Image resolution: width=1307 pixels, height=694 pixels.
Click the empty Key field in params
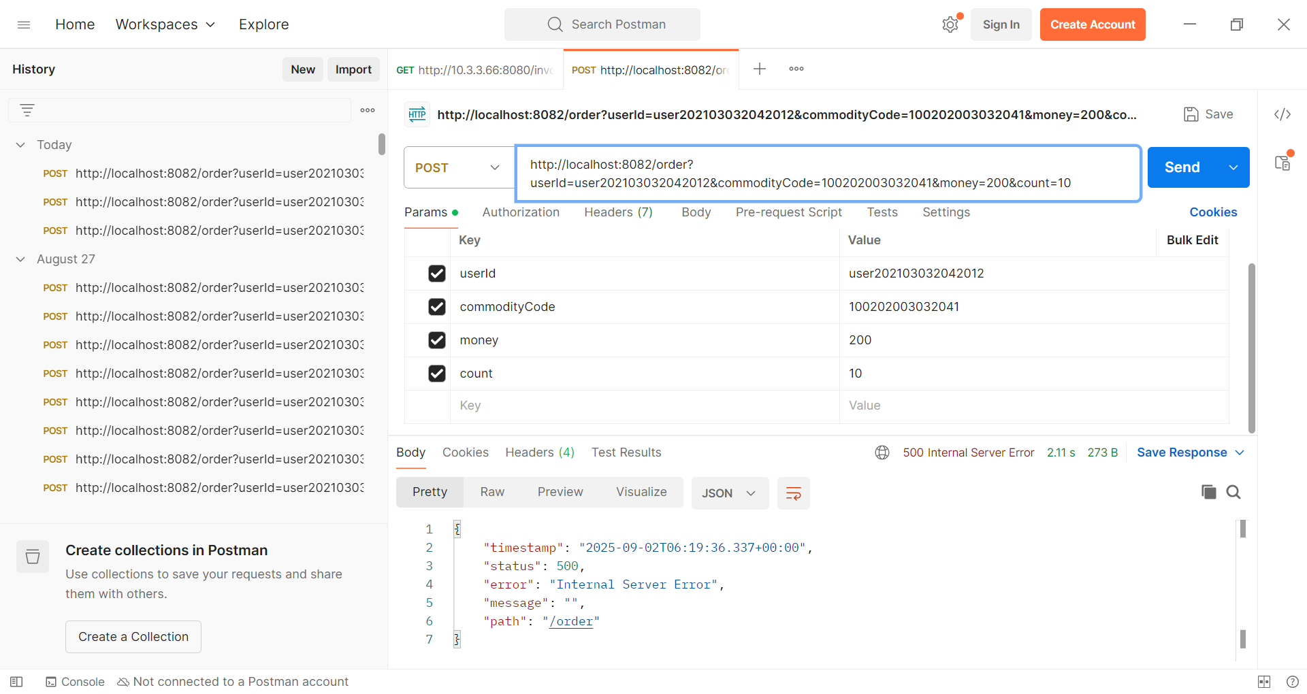click(644, 406)
